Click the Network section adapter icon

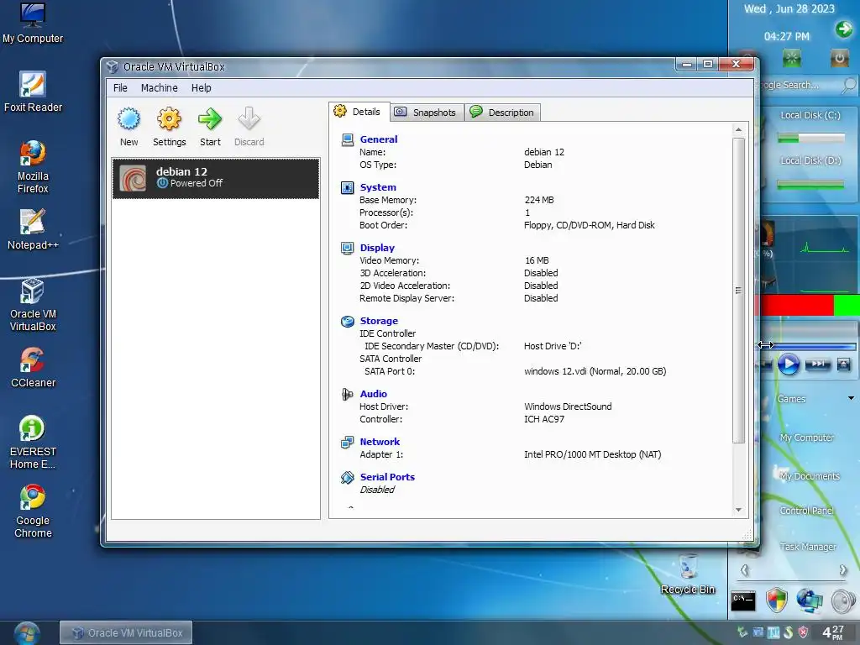(x=347, y=442)
